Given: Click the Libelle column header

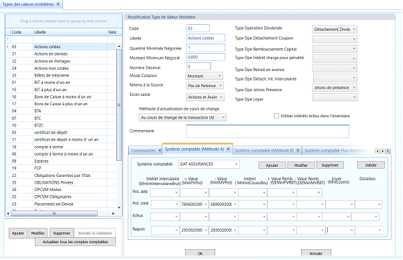Looking at the screenshot, I should pyautogui.click(x=70, y=32).
